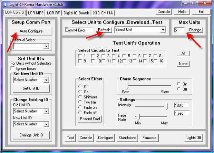Open the LOR RF tab

click(53, 13)
